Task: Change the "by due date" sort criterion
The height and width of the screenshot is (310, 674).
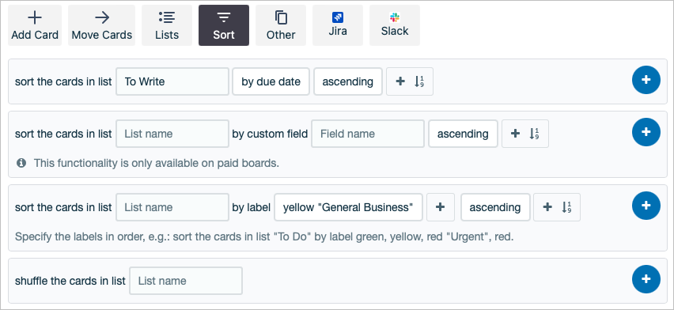Action: (271, 81)
